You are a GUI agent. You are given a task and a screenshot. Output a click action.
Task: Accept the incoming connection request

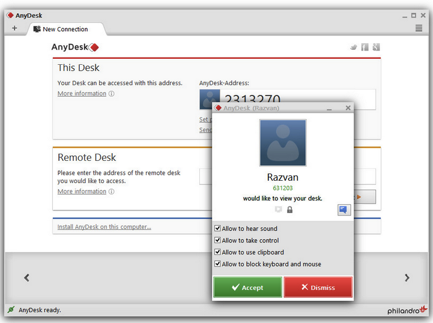click(247, 288)
